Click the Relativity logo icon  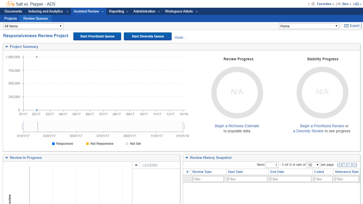[10, 4]
